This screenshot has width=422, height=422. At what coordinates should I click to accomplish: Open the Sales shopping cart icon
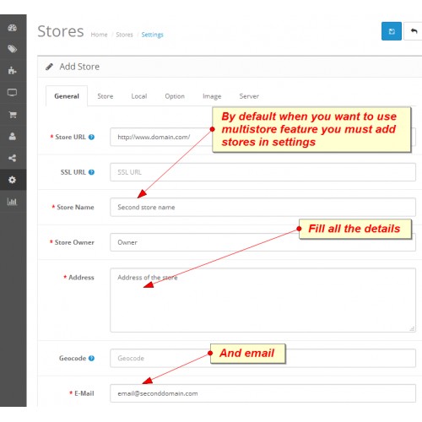click(x=13, y=115)
